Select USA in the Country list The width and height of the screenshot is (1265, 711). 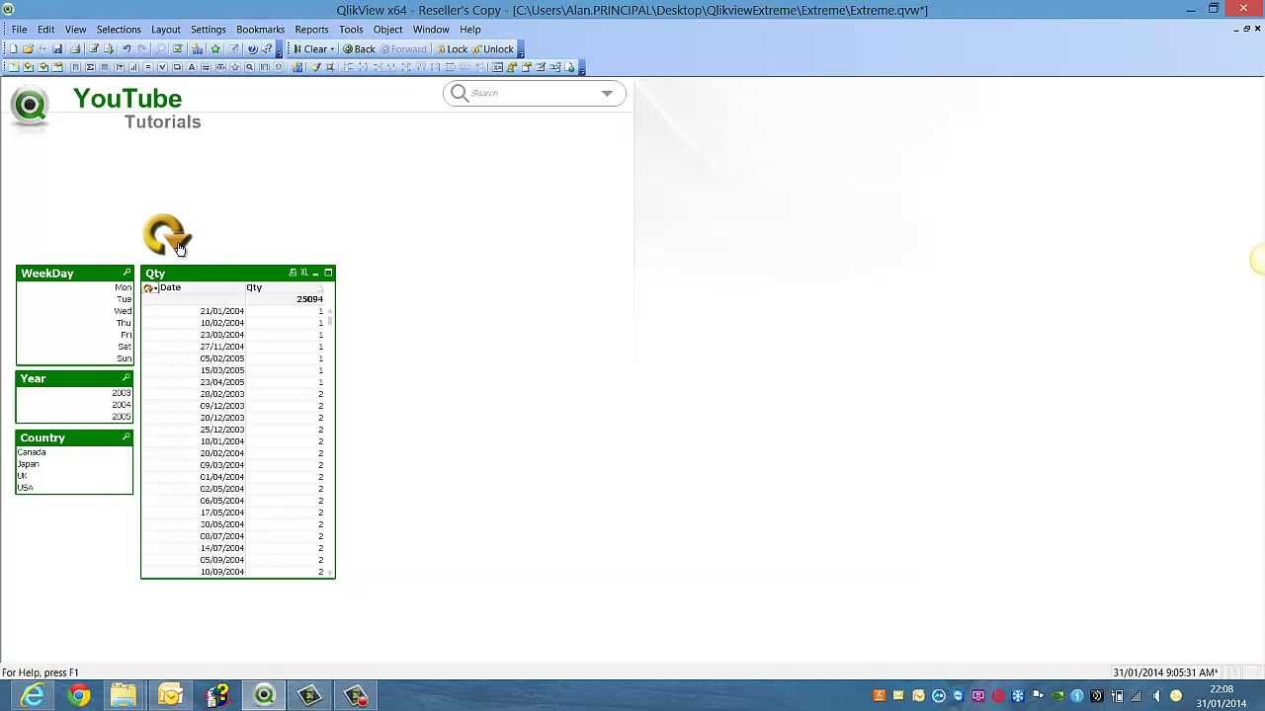click(74, 488)
